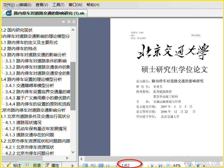Select outline entry 3.2 路内停车的特点
Image resolution: width=224 pixels, height=168 pixels.
[19, 48]
